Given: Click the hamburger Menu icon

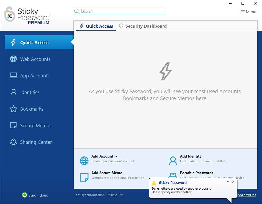Looking at the screenshot, I should pyautogui.click(x=243, y=12).
